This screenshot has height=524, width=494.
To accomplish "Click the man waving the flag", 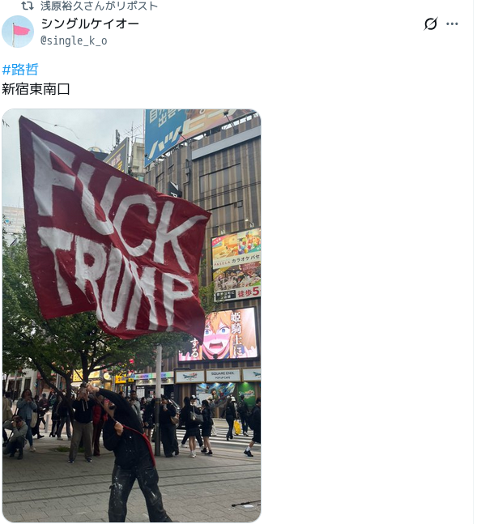I will pos(130,454).
